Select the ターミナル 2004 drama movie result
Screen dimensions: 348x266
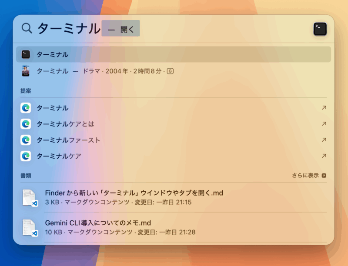[x=174, y=71]
